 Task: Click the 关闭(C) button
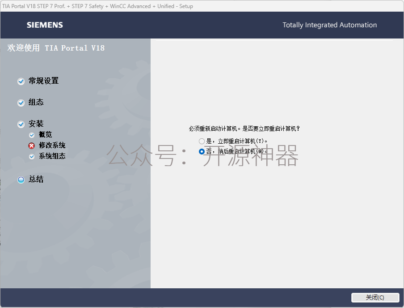[375, 297]
